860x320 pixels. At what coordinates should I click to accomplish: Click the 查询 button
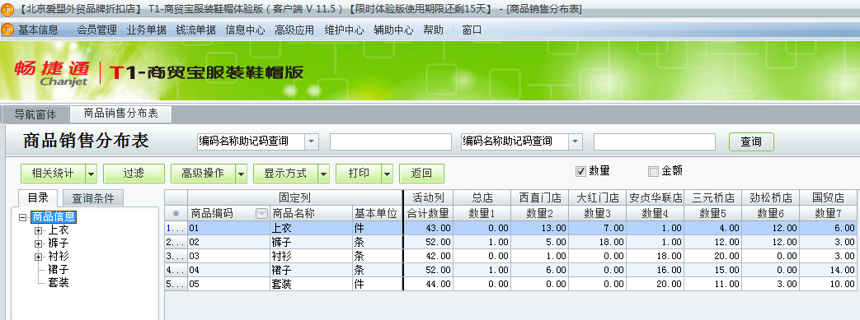click(751, 141)
